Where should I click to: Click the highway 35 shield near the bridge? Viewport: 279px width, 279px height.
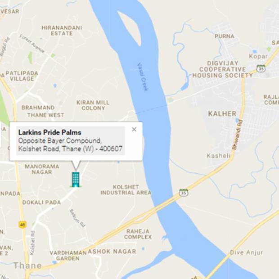tap(184, 192)
